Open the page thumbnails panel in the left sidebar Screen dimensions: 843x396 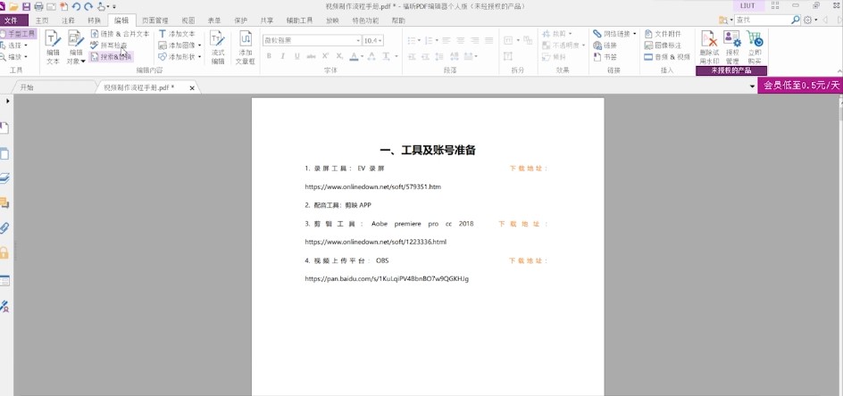4,153
